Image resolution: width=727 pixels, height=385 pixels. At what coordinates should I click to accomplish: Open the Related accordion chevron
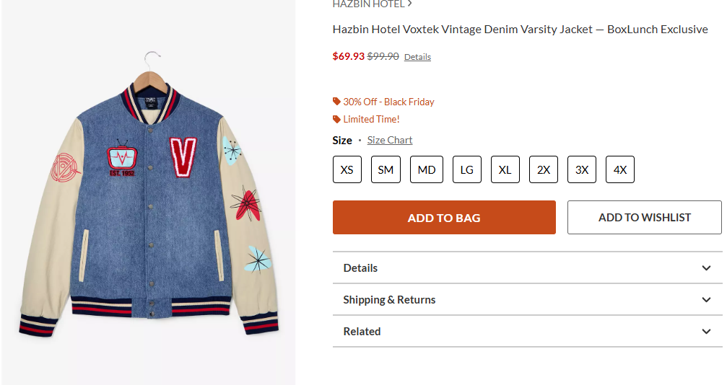click(x=706, y=332)
